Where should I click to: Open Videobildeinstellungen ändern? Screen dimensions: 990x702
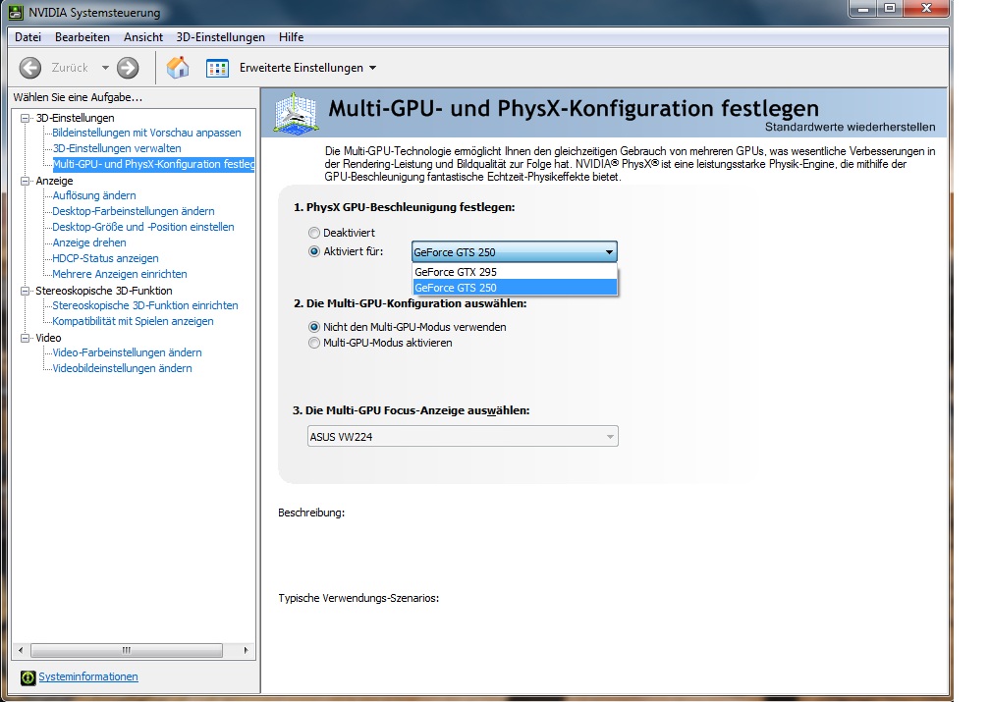coord(122,369)
